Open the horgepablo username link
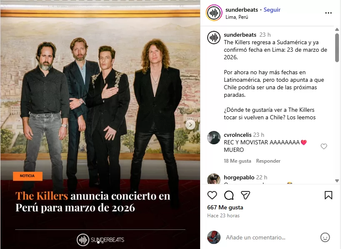 [239, 177]
